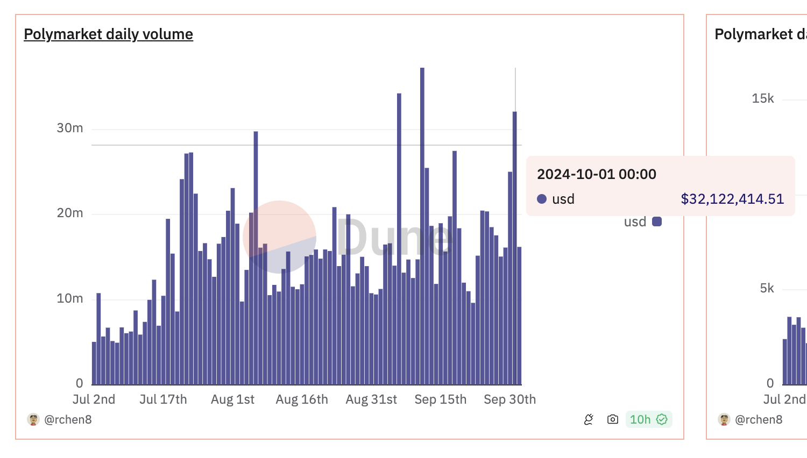Click the 5k y-axis label in second chart

tap(767, 288)
